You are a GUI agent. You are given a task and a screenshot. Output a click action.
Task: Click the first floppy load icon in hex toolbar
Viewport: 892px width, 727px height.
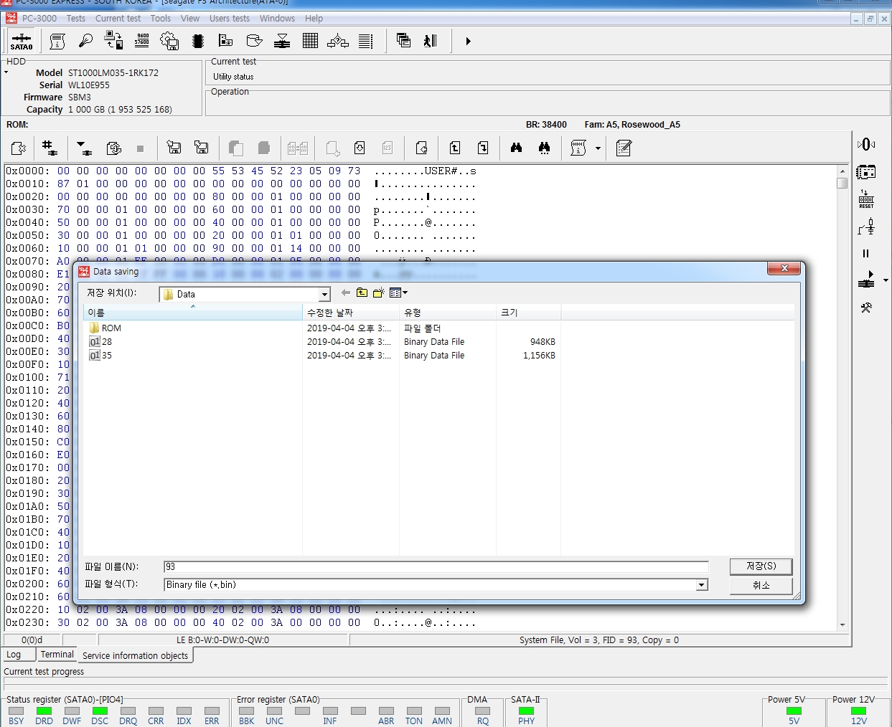174,148
